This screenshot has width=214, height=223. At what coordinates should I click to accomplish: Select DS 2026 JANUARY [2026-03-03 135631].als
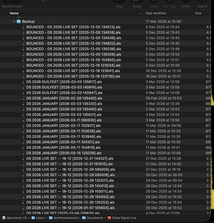pos(64,115)
